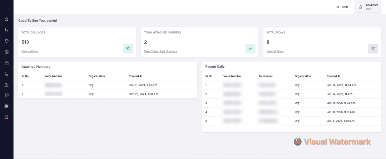
Task: Click Voice Number header in Attached Numbers table
Action: pos(53,76)
